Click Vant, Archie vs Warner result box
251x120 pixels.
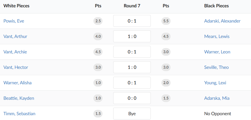[x=132, y=52]
